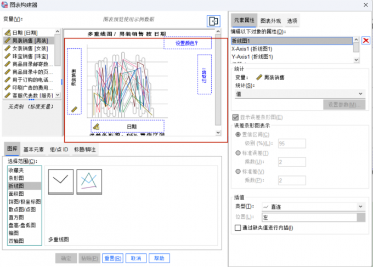Click the ruler icon next to 变量: 男装销售
373x267 pixels.
[x=259, y=77]
